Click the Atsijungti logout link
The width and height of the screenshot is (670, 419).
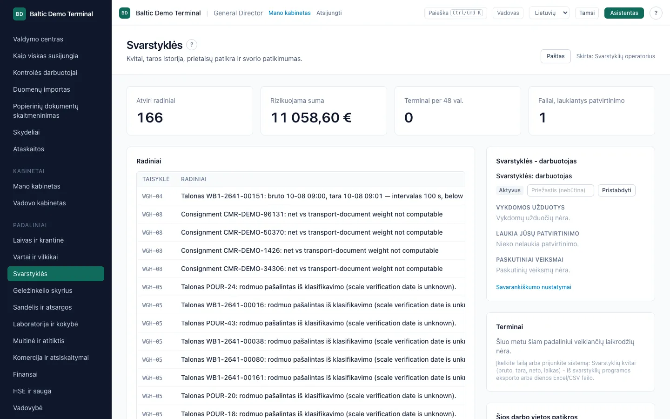point(329,13)
